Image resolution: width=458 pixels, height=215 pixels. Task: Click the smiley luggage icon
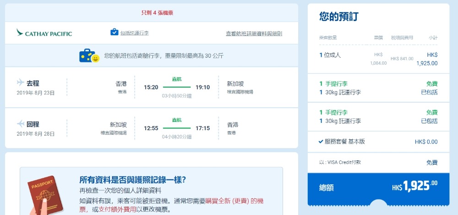pyautogui.click(x=89, y=56)
